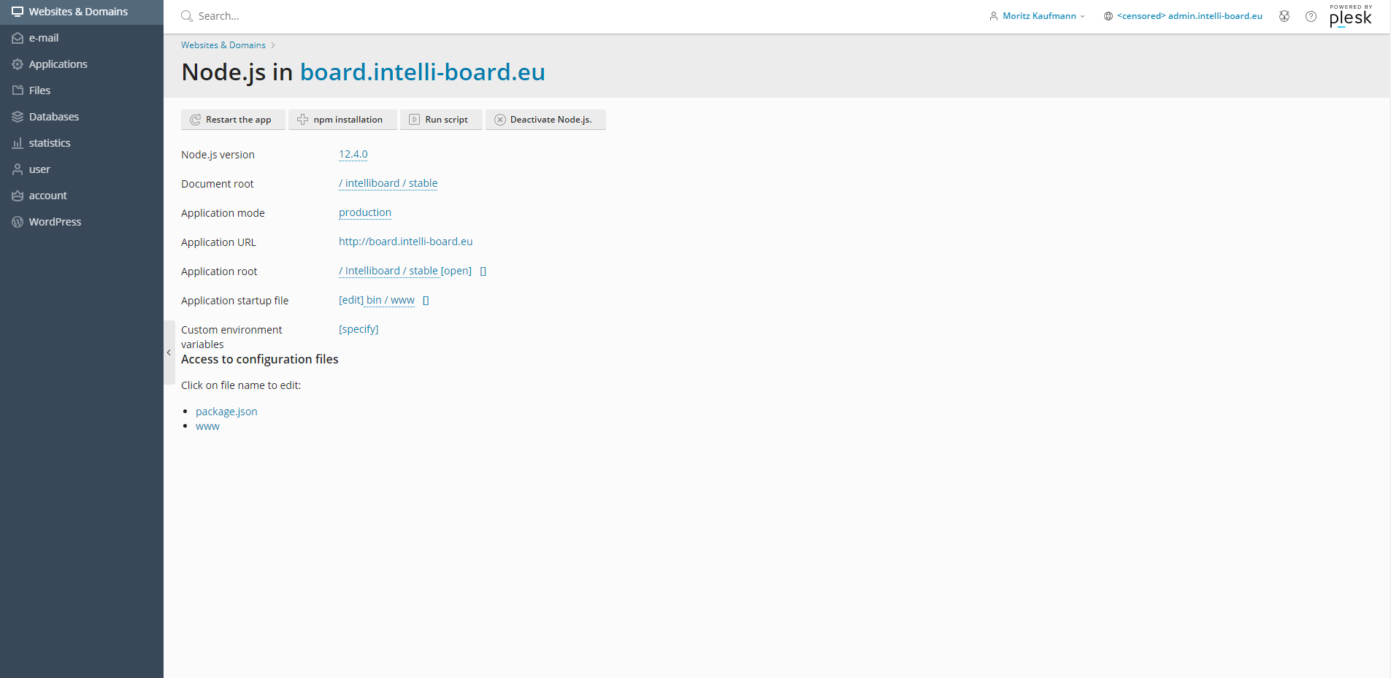Click [open] next to Application root
Image resolution: width=1391 pixels, height=678 pixels.
(456, 271)
